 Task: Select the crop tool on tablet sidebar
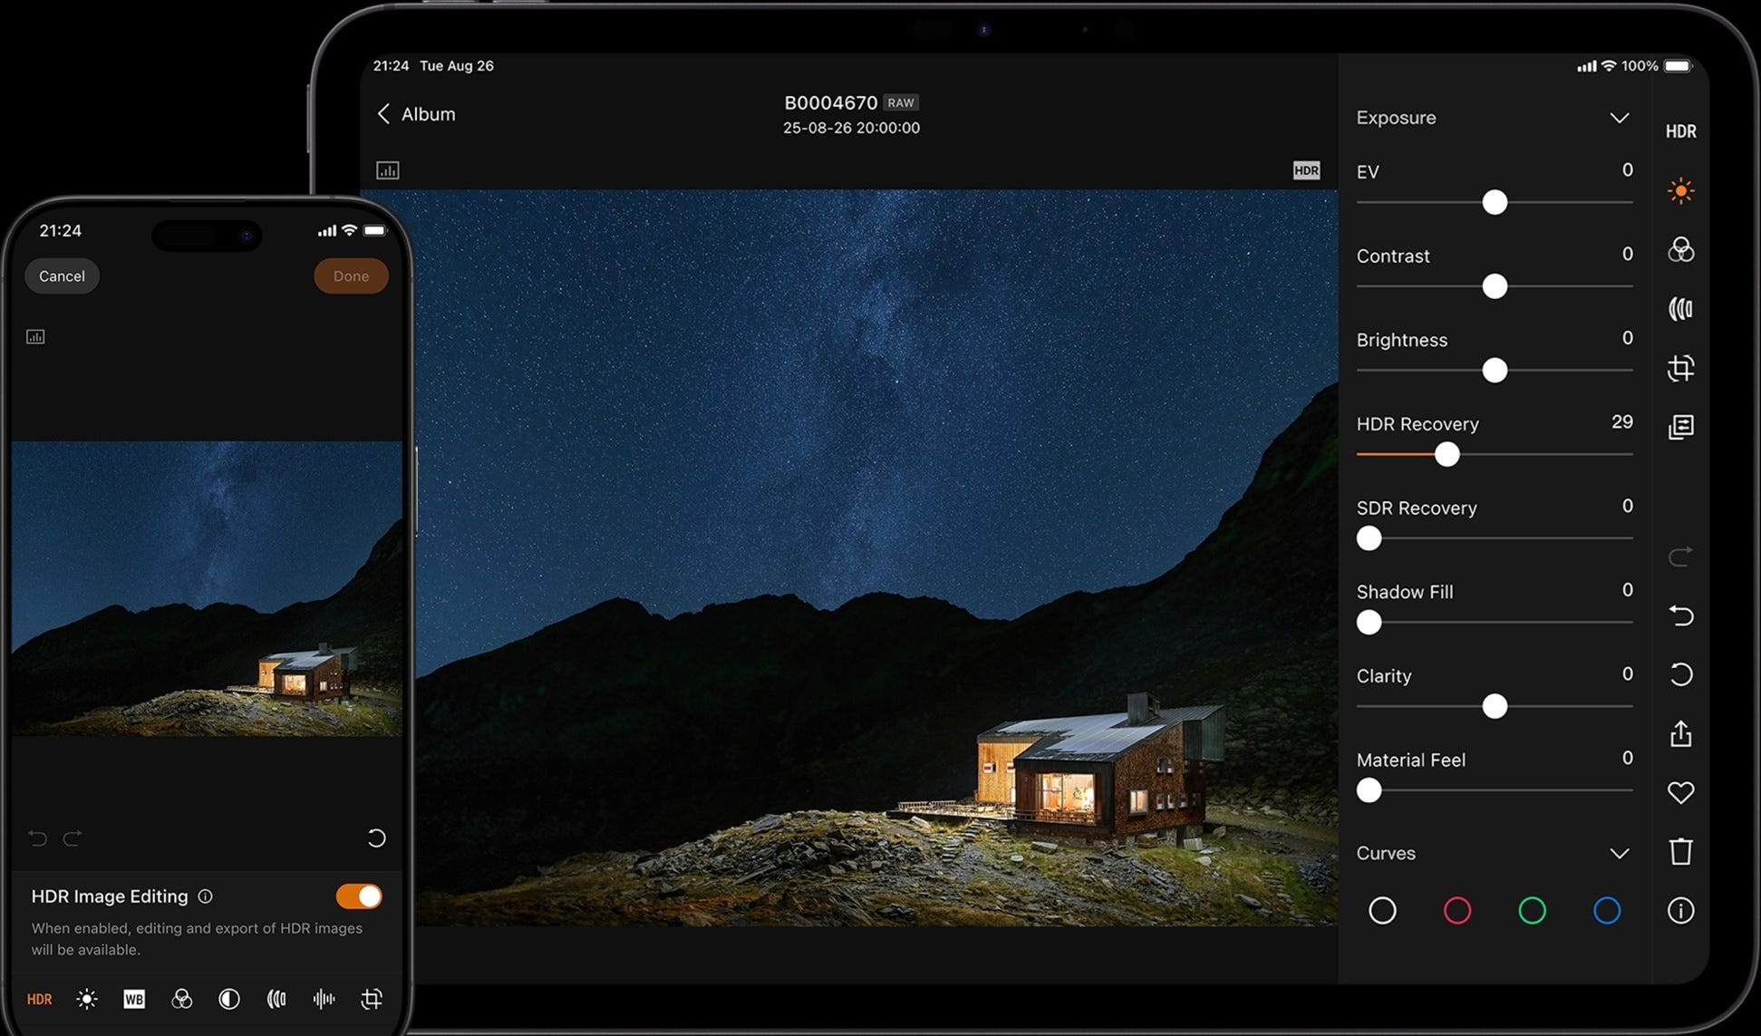pyautogui.click(x=1680, y=368)
